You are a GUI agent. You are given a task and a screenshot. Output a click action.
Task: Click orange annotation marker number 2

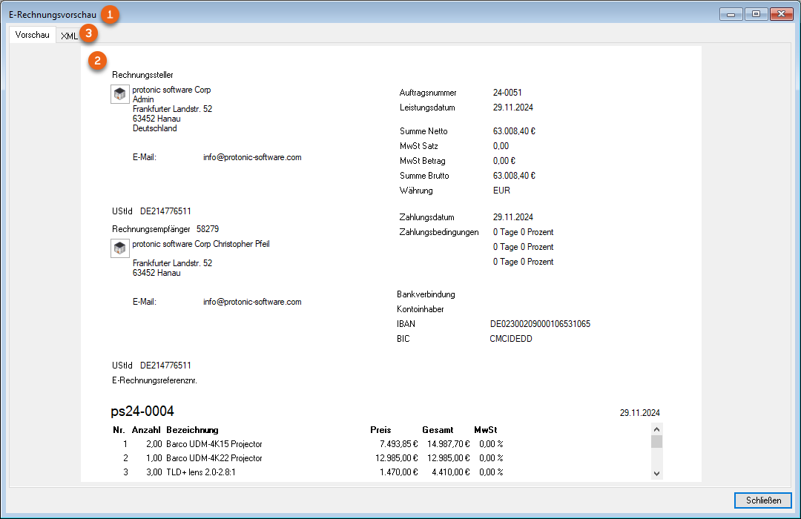97,61
